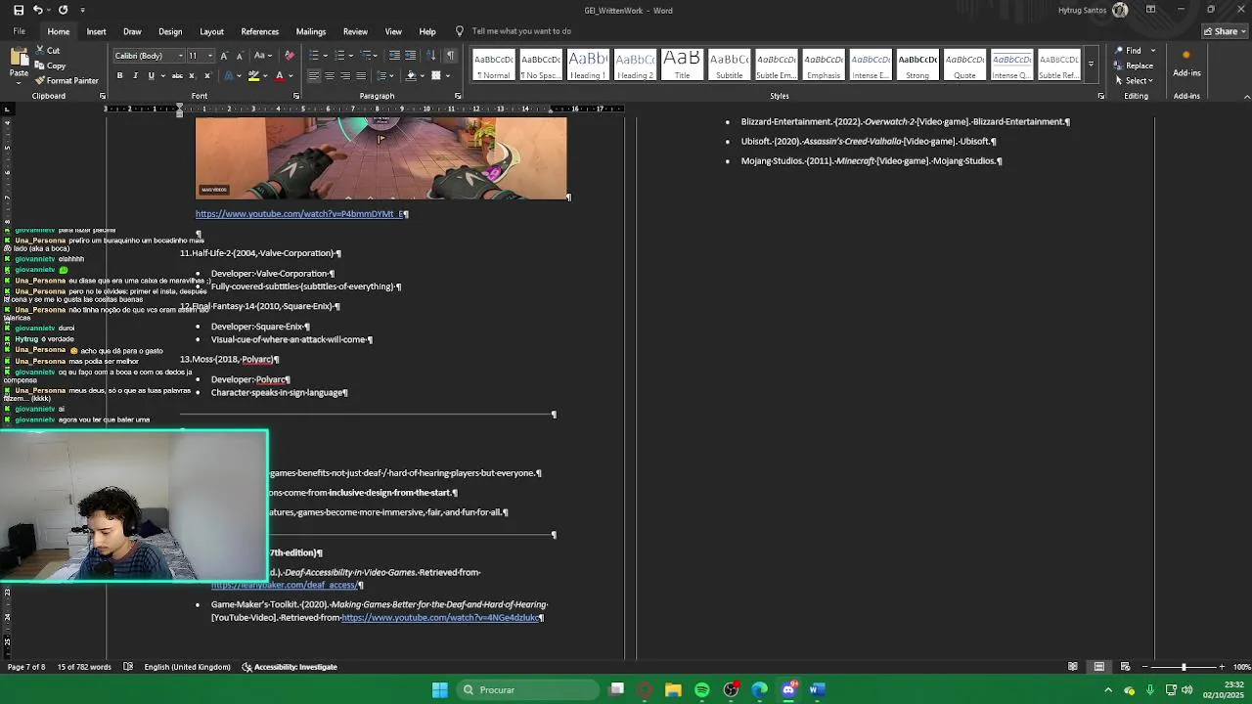Apply subscript formatting
Viewport: 1252px width, 704px height.
tap(192, 76)
